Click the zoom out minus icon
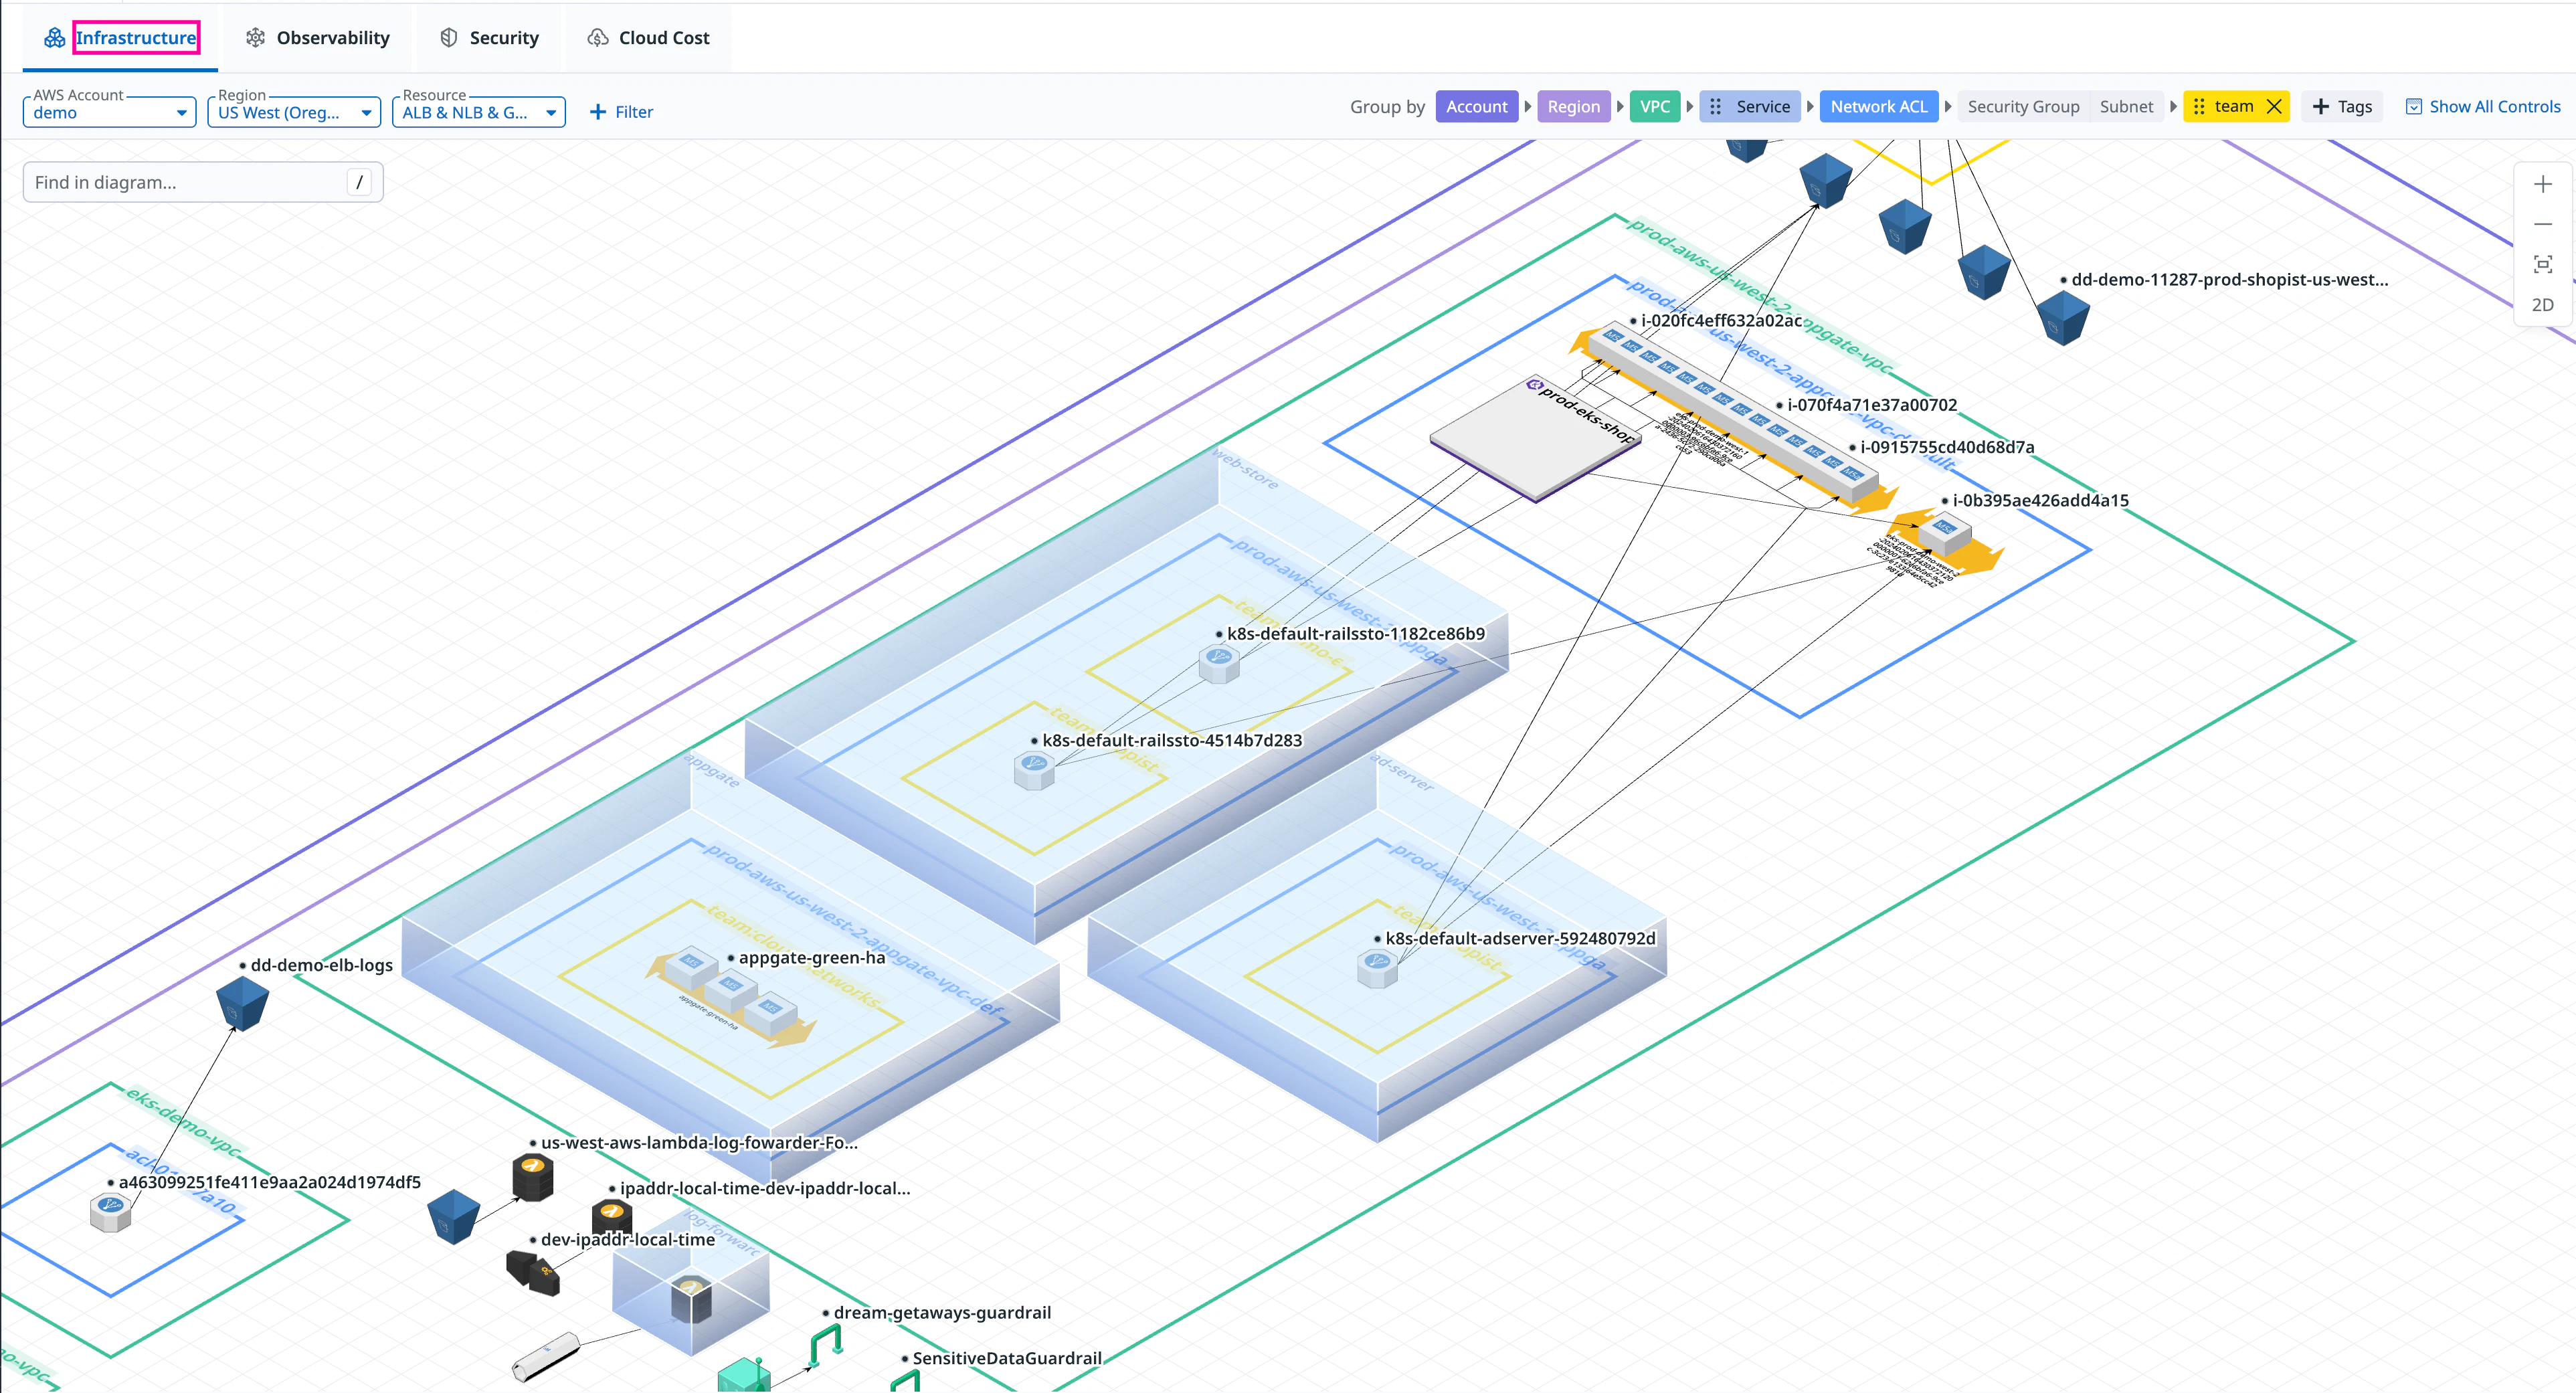Image resolution: width=2576 pixels, height=1393 pixels. point(2542,224)
